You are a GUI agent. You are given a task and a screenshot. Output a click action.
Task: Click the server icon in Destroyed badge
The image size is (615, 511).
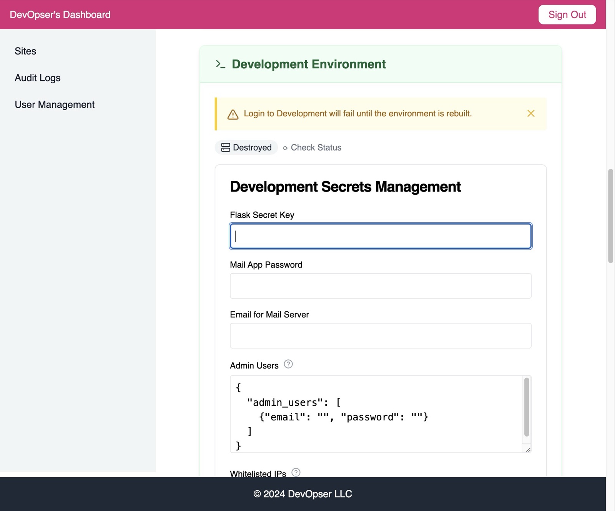226,147
